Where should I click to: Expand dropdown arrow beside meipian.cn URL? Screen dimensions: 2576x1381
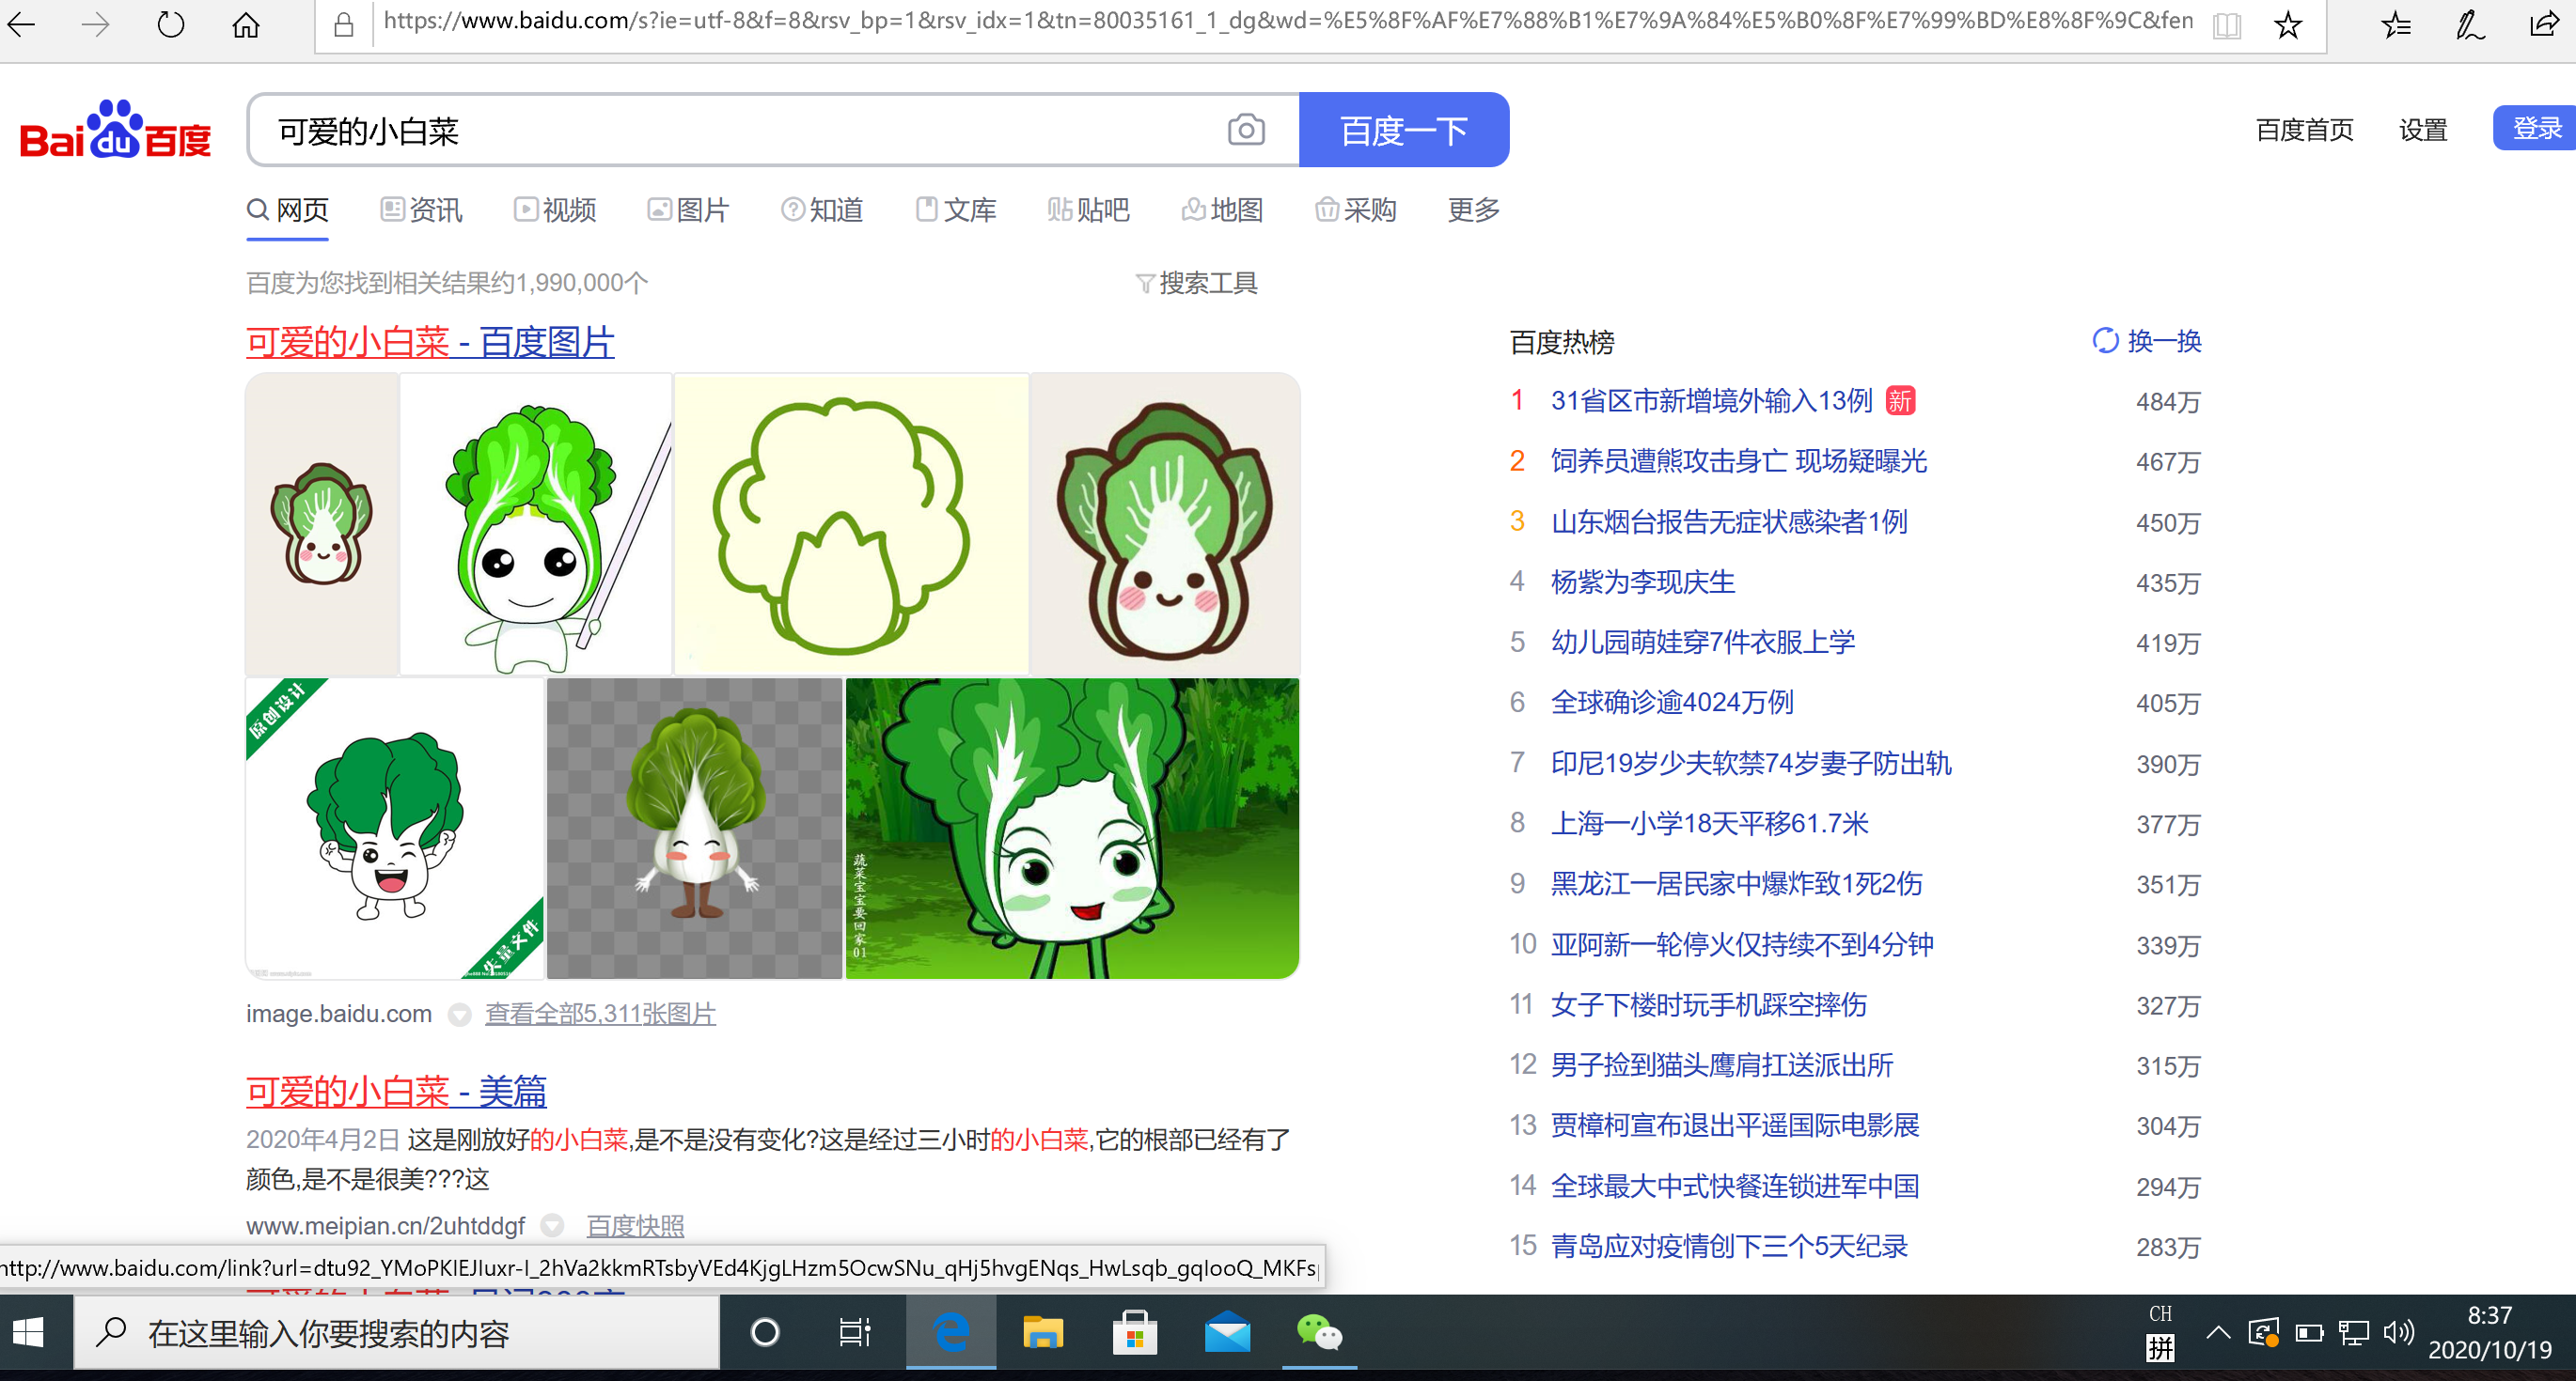tap(552, 1226)
